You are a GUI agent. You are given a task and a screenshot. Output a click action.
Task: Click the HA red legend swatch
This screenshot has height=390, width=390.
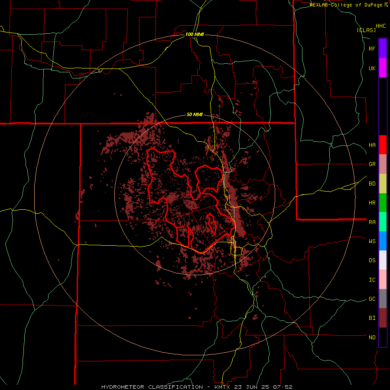pyautogui.click(x=383, y=145)
